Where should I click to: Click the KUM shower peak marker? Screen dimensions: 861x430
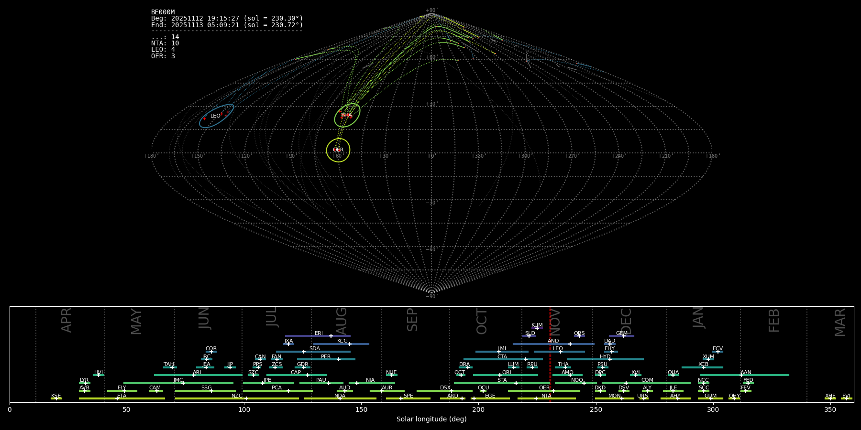click(537, 328)
